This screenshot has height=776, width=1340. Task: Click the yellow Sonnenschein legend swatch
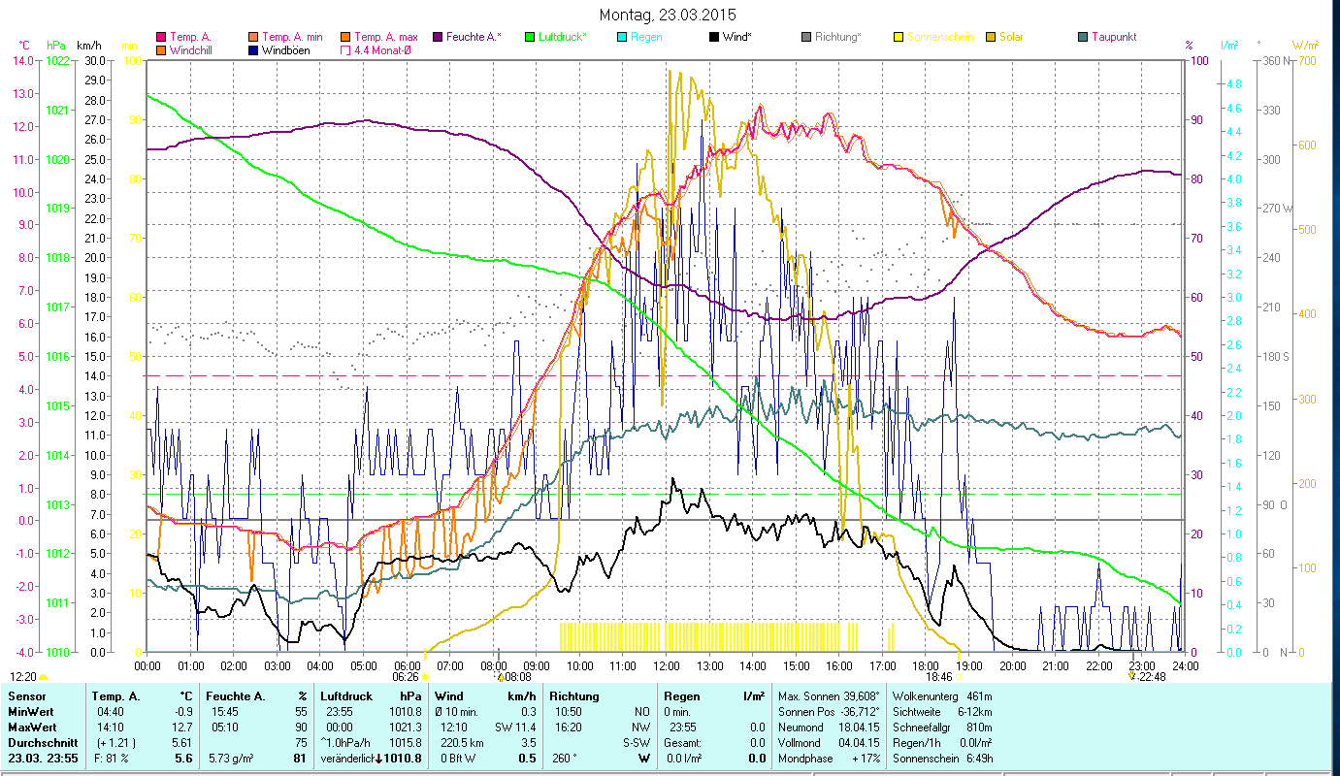(899, 37)
